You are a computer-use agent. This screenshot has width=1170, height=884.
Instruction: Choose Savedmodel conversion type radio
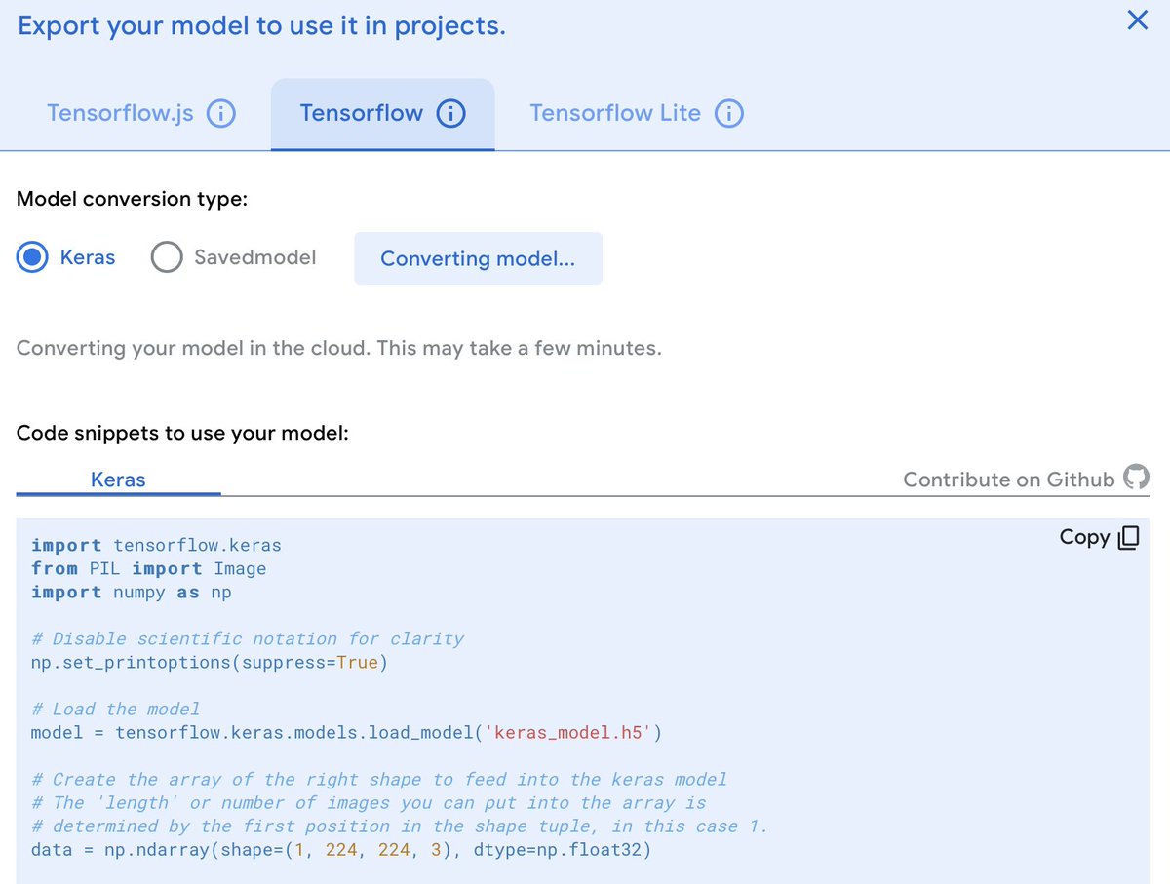(167, 257)
